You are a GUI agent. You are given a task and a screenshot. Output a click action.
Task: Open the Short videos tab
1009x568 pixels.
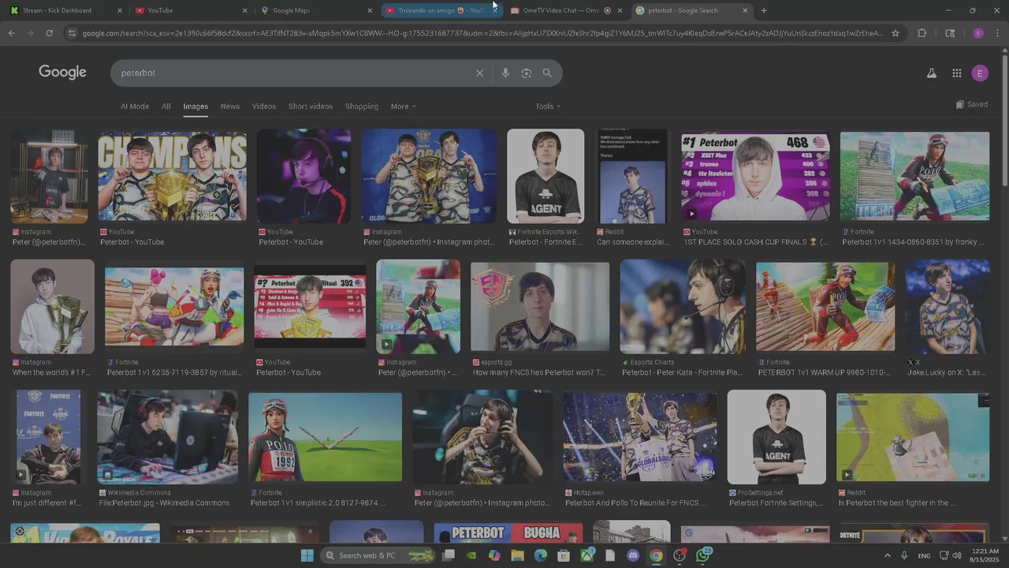pos(311,106)
